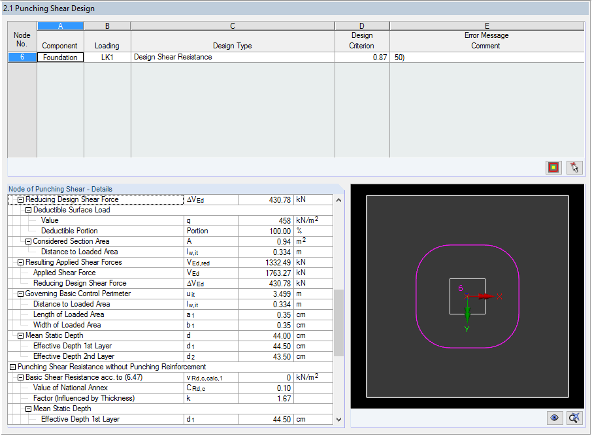
Task: Collapse the Mean Static Depth group
Action: pos(20,335)
